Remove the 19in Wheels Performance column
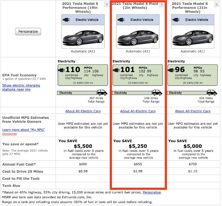This screenshot has height=206, width=222. [107, 4]
